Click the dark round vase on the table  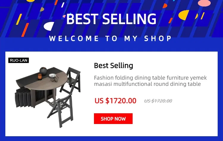tap(43, 71)
